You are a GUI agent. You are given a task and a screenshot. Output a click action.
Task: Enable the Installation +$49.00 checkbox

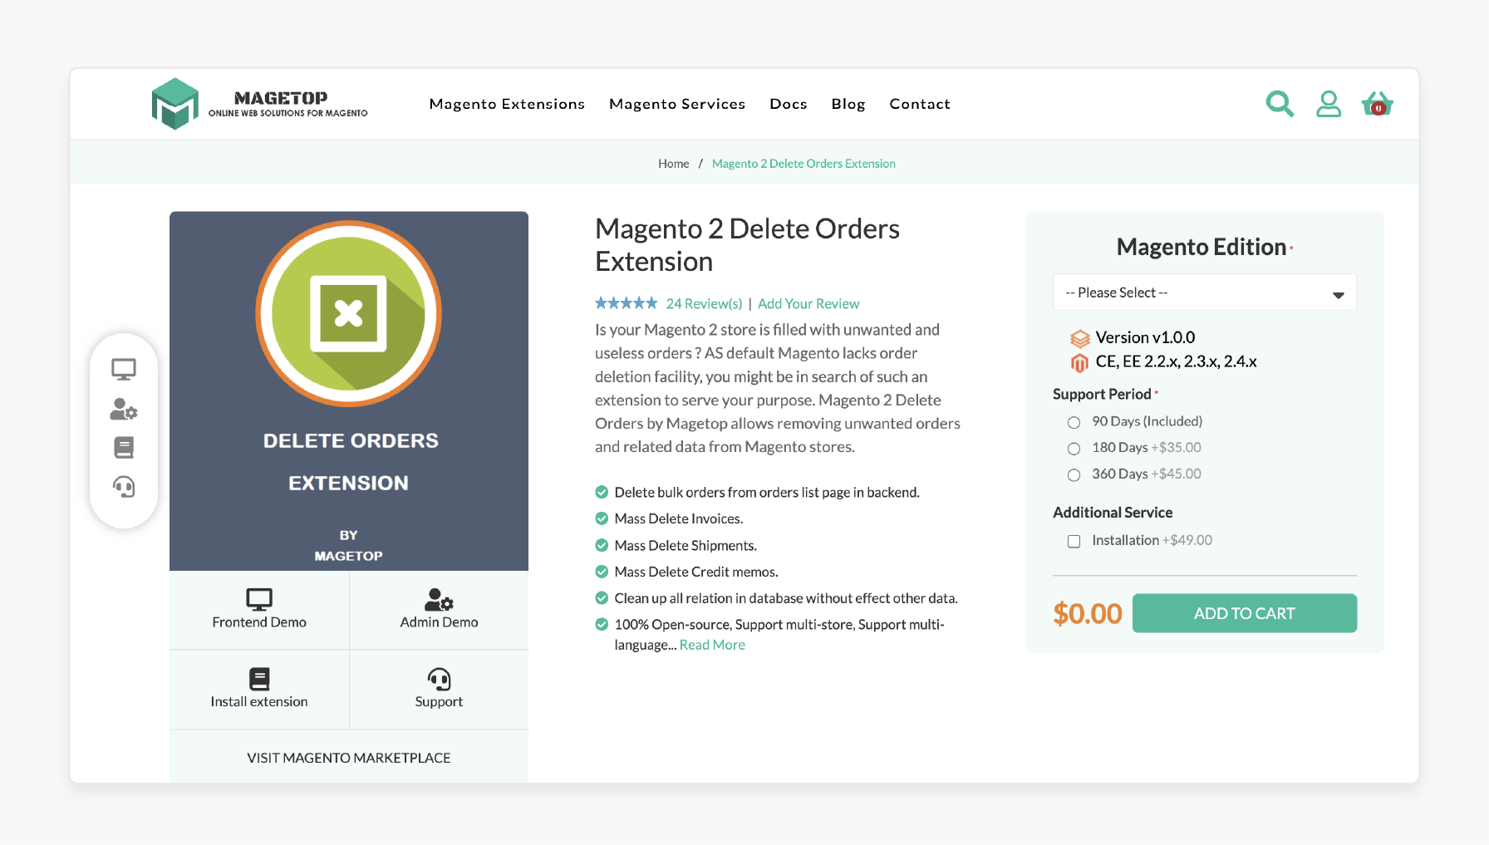pos(1074,542)
